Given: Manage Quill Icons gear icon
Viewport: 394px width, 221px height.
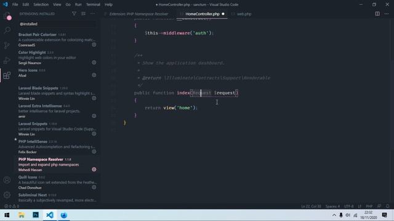Looking at the screenshot, I should tap(94, 187).
